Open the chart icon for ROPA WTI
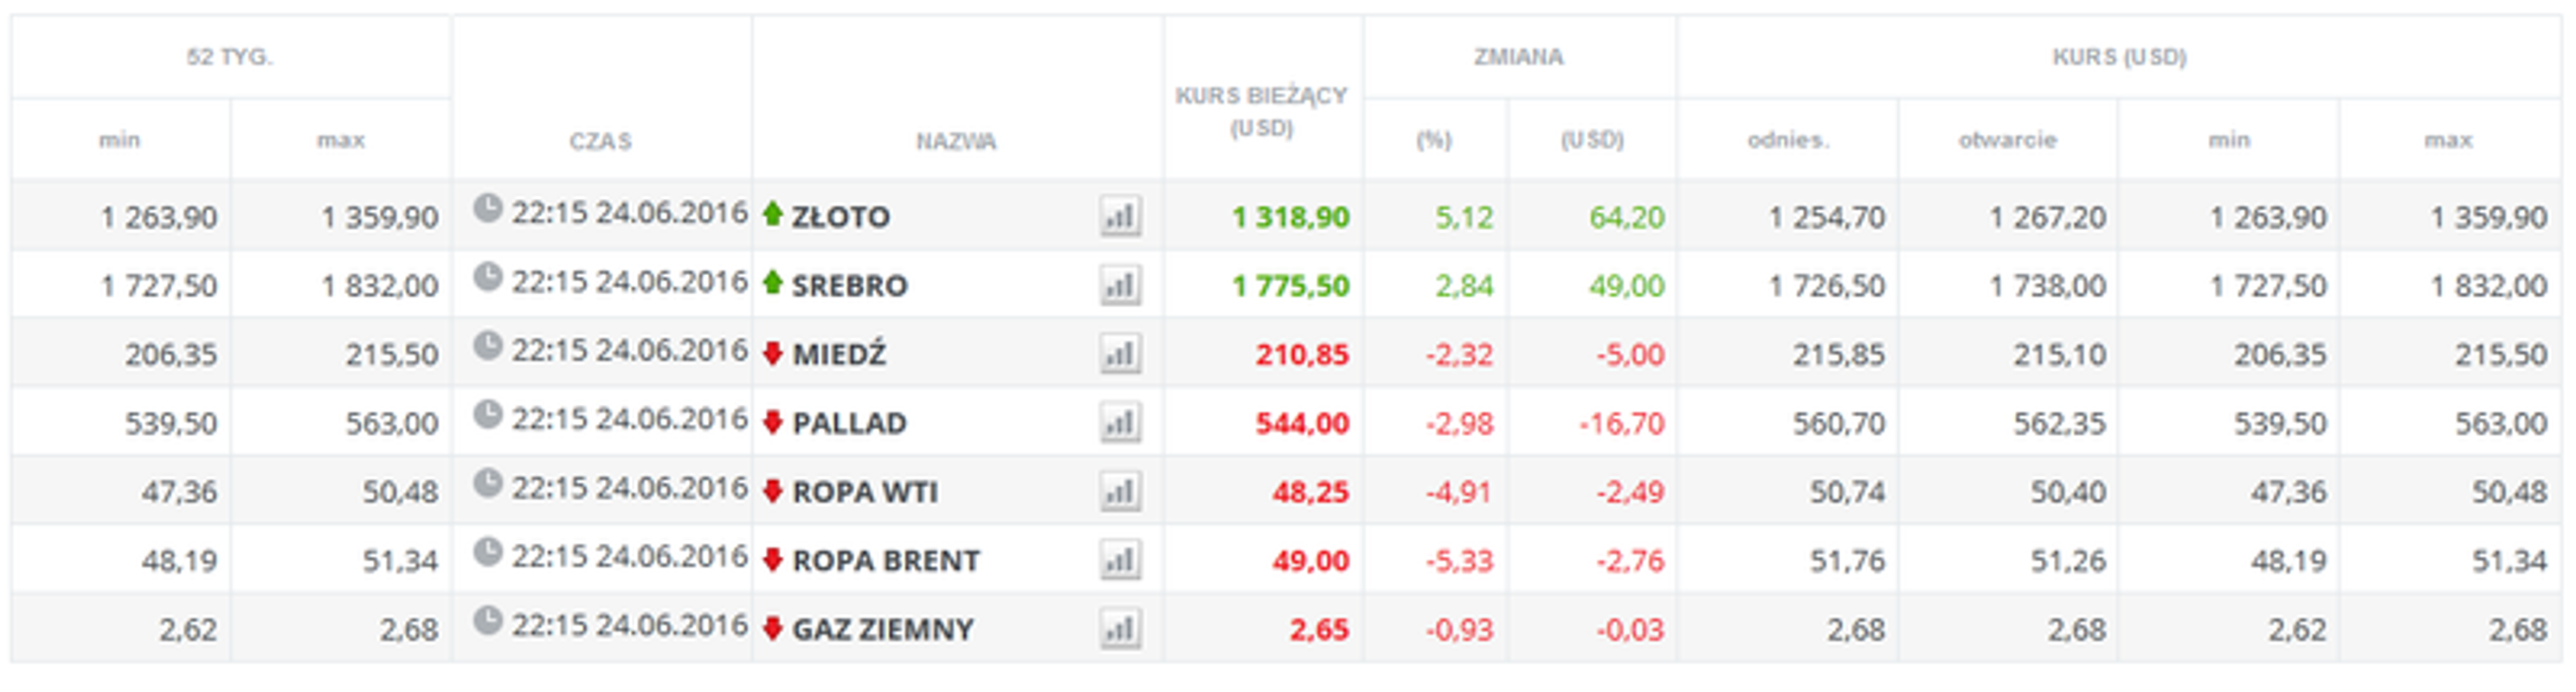 pyautogui.click(x=1120, y=492)
